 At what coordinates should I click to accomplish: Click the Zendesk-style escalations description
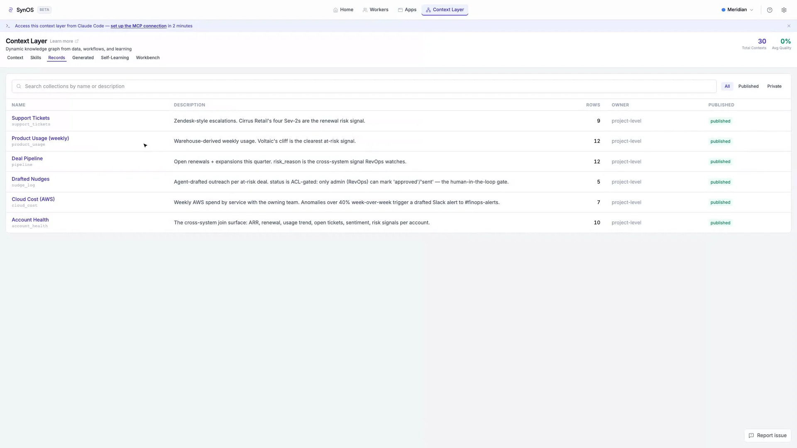pos(269,121)
